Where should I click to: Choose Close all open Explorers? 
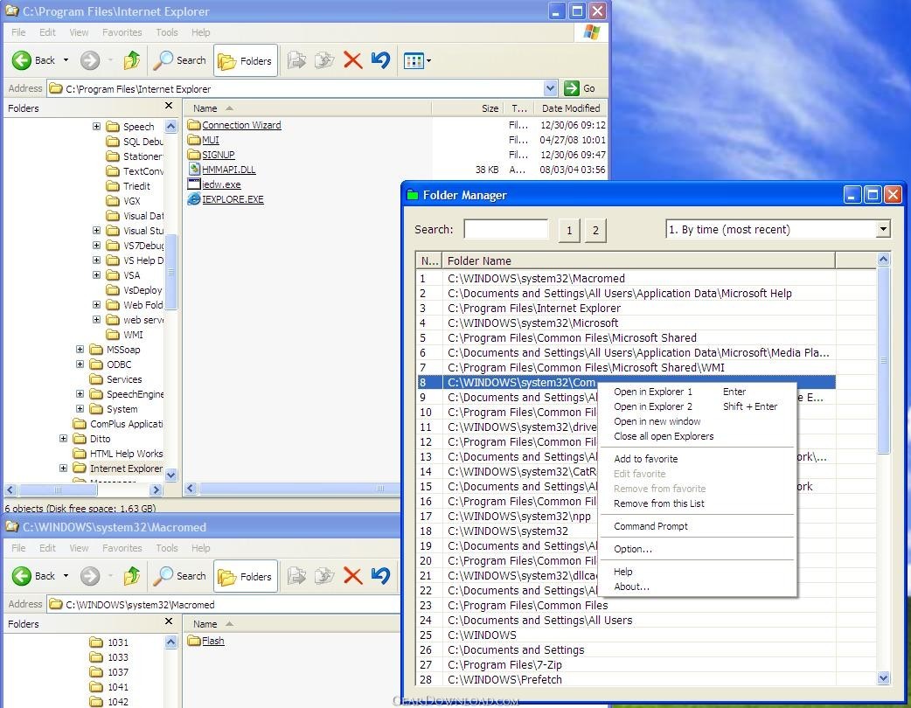tap(697, 436)
